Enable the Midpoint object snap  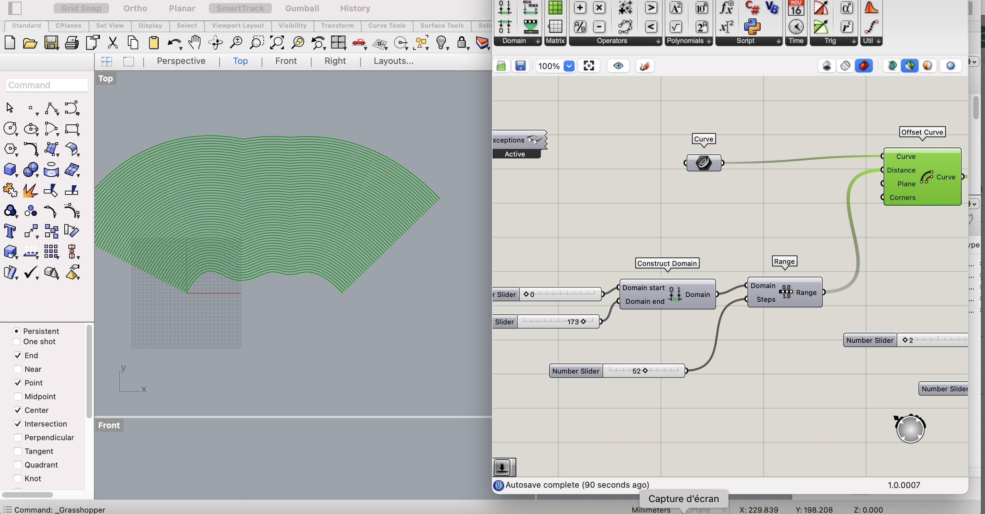(x=17, y=396)
